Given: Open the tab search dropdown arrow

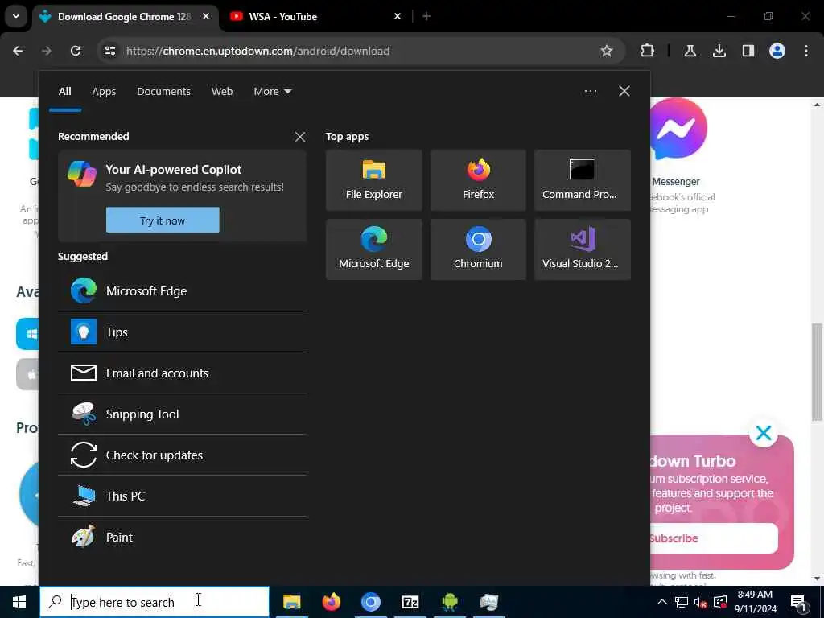Looking at the screenshot, I should [16, 16].
